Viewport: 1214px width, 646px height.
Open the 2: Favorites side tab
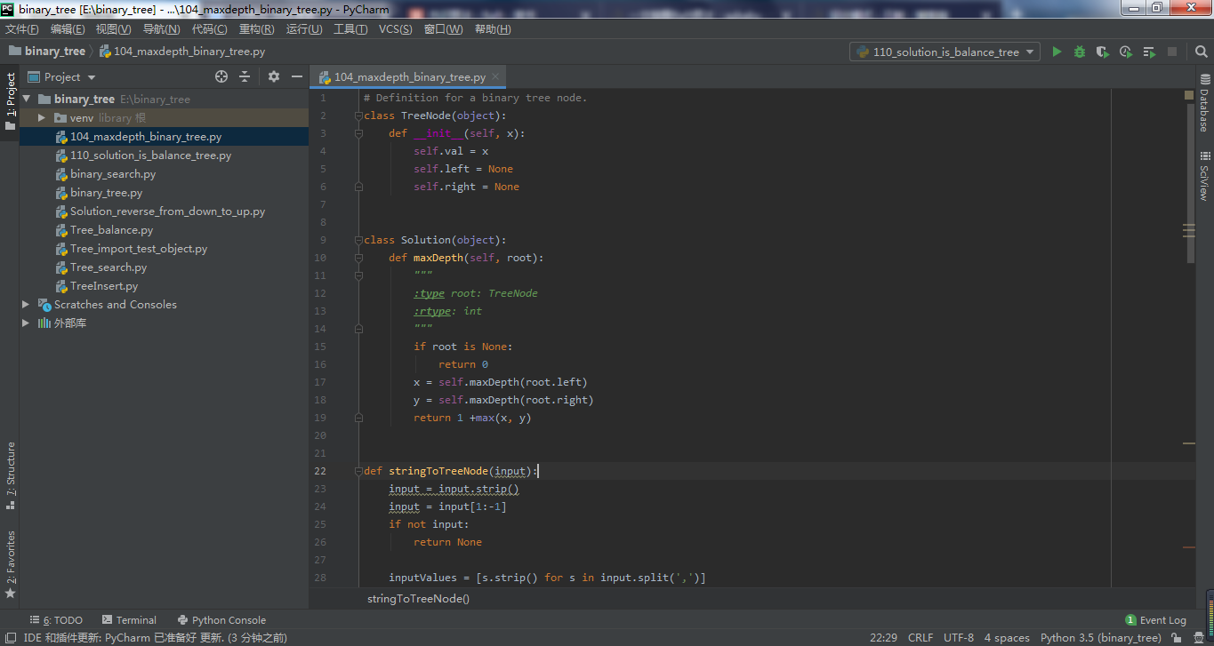[x=11, y=564]
